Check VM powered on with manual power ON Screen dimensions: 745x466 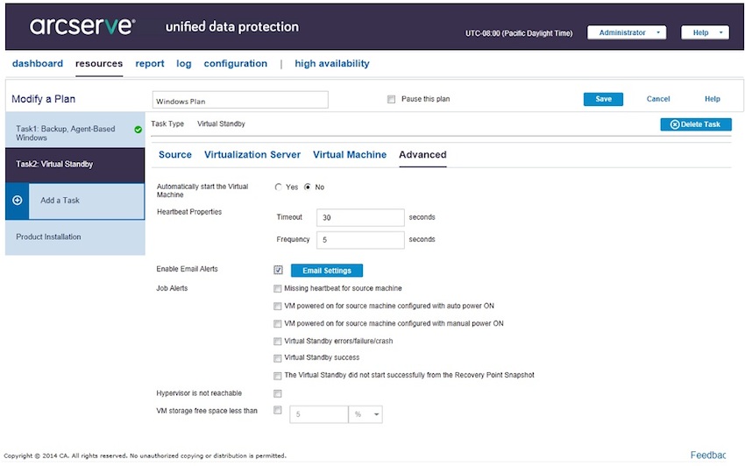click(278, 324)
